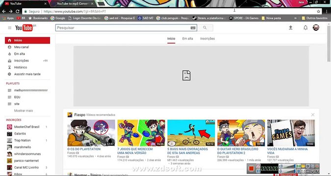331x176 pixels.
Task: Open Assistir mais tarde in sidebar
Action: pos(27,74)
